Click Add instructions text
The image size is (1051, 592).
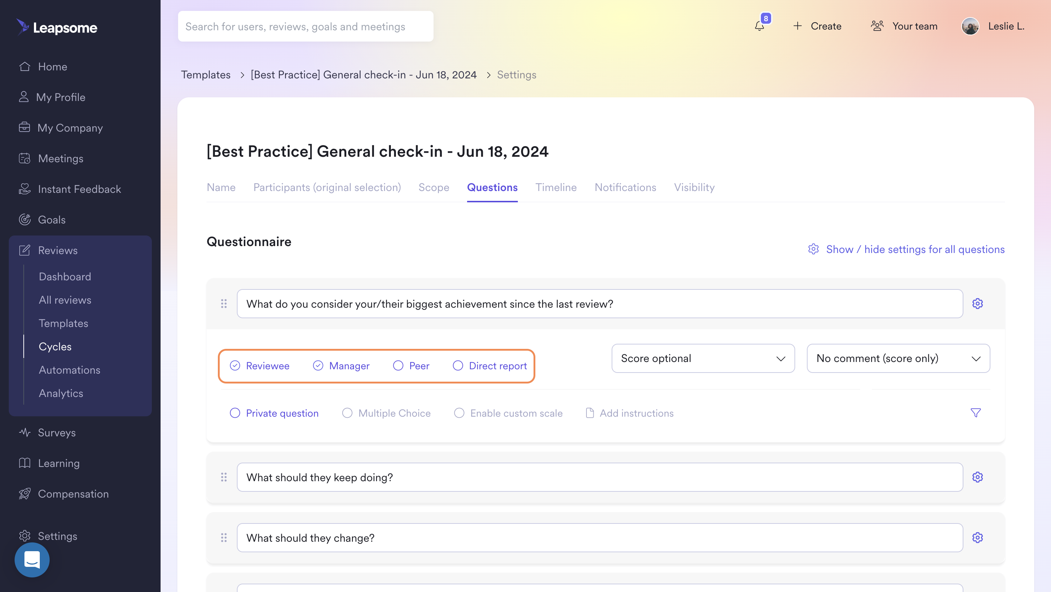pos(636,413)
